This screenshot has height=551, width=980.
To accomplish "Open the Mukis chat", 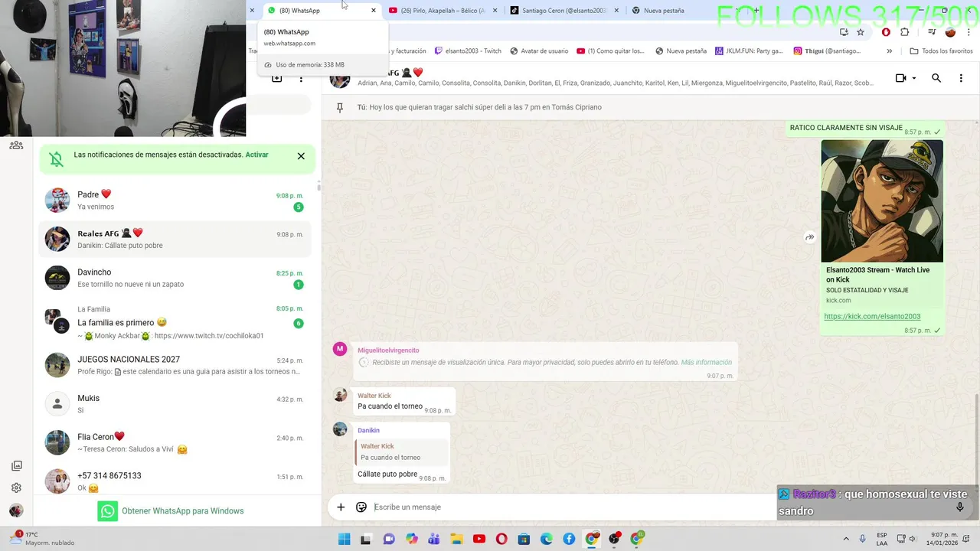I will point(175,404).
